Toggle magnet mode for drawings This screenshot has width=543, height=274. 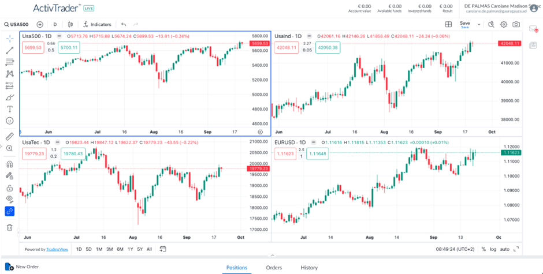pyautogui.click(x=10, y=164)
